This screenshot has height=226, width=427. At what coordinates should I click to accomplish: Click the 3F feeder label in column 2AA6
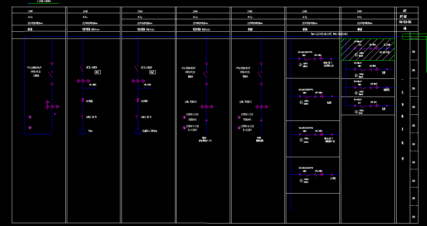tap(333, 179)
